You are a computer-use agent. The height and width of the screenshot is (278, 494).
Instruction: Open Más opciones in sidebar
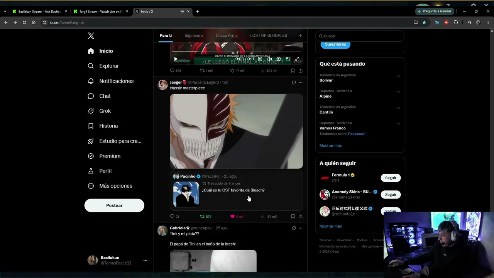pyautogui.click(x=110, y=186)
